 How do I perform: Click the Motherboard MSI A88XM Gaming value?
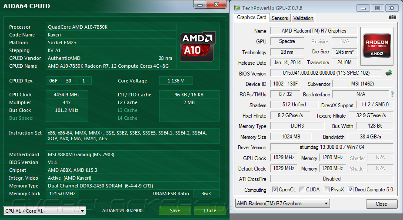[132, 154]
